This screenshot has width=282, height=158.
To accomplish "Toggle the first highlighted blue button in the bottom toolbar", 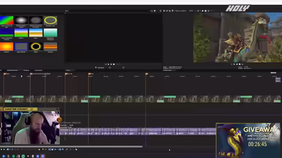I will coord(8,149).
